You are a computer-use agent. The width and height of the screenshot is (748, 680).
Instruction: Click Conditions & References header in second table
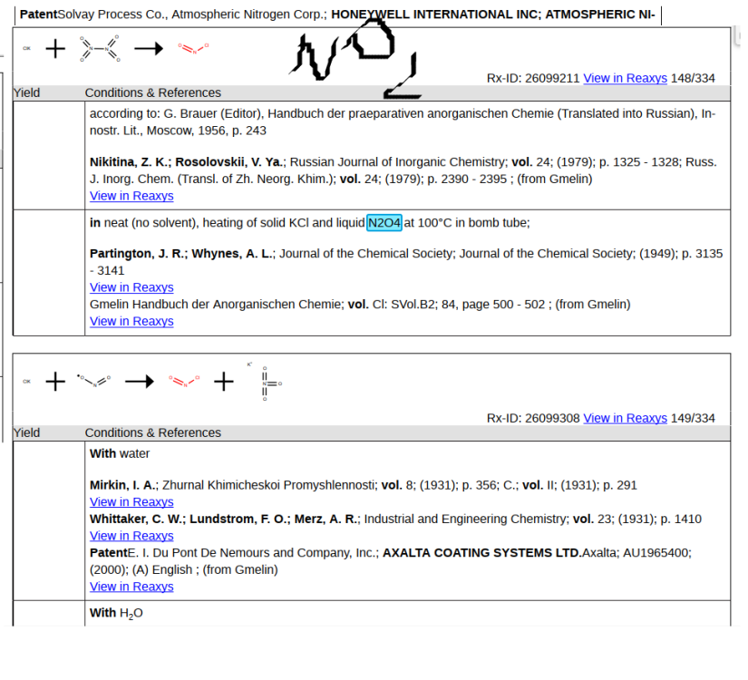point(152,432)
